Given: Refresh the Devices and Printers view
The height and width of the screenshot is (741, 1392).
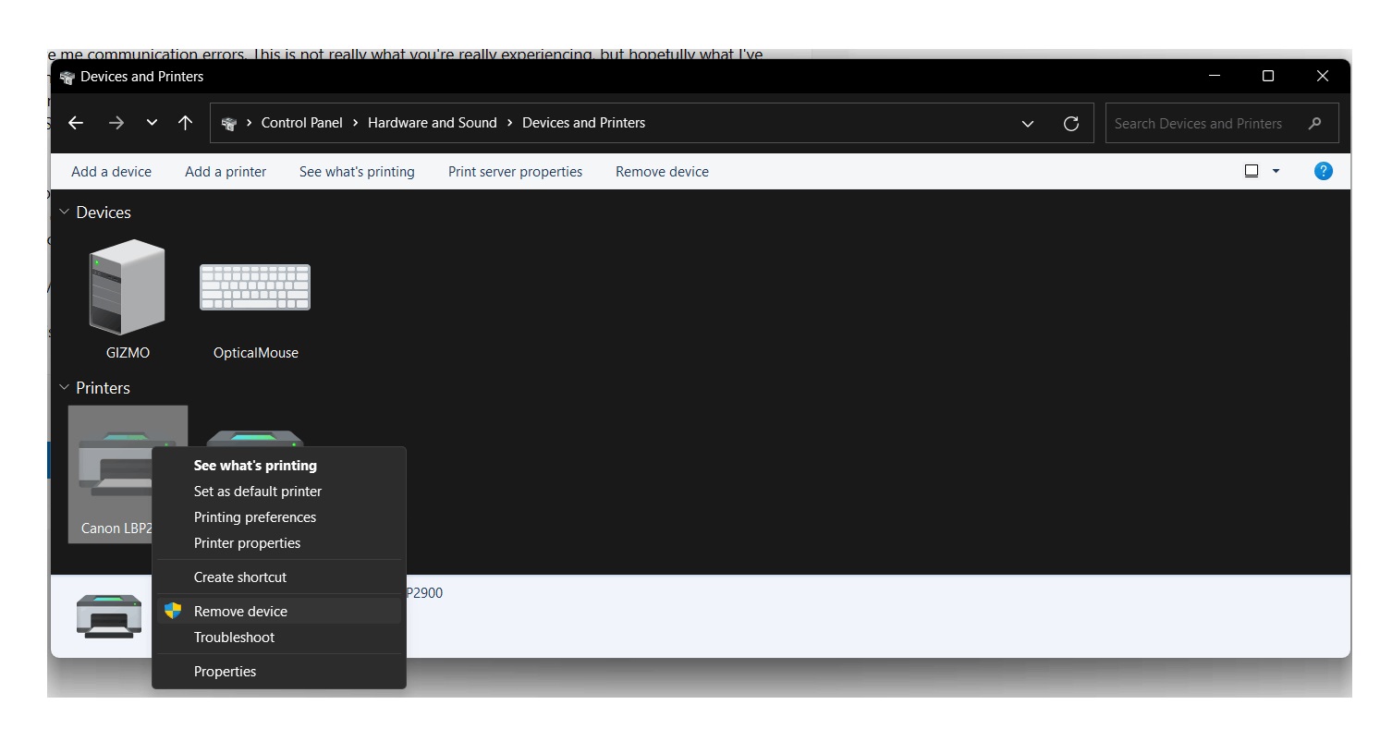Looking at the screenshot, I should tap(1071, 124).
